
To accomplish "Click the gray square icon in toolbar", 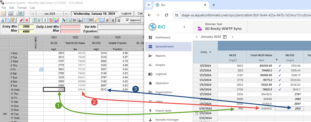I will 91,20.
